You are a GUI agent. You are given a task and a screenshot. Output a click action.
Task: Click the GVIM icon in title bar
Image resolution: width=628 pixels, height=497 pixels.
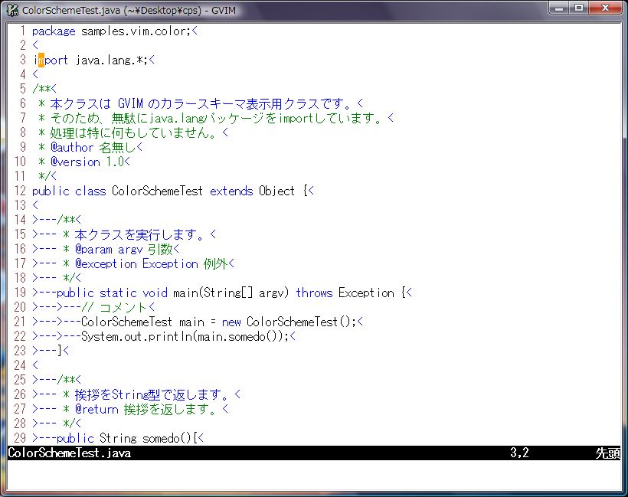(12, 10)
